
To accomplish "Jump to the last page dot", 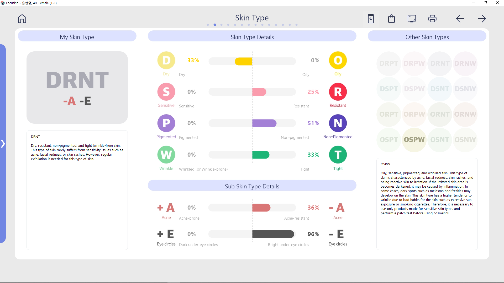I will [x=297, y=25].
